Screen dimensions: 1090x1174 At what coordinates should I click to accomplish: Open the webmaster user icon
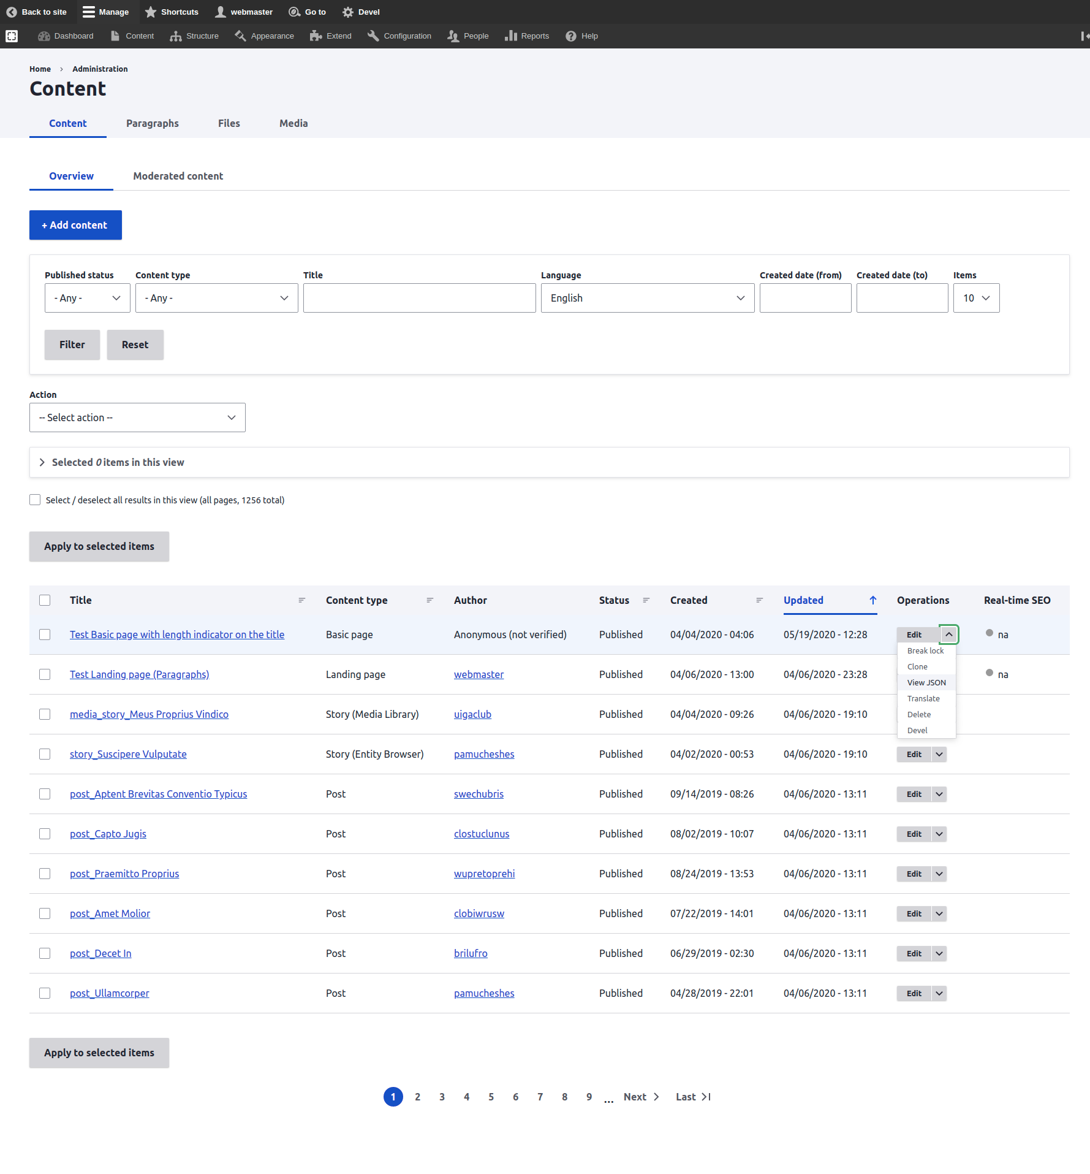click(221, 12)
